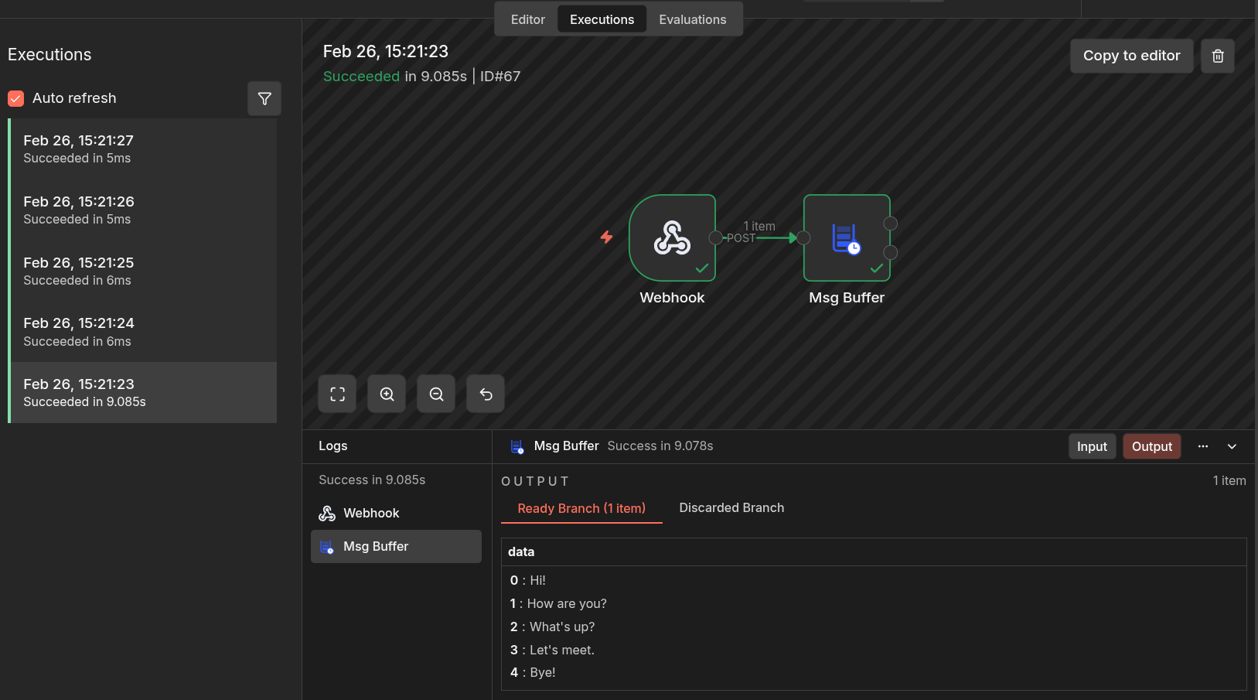Image resolution: width=1258 pixels, height=700 pixels.
Task: Switch to the Editor tab
Action: tap(528, 19)
